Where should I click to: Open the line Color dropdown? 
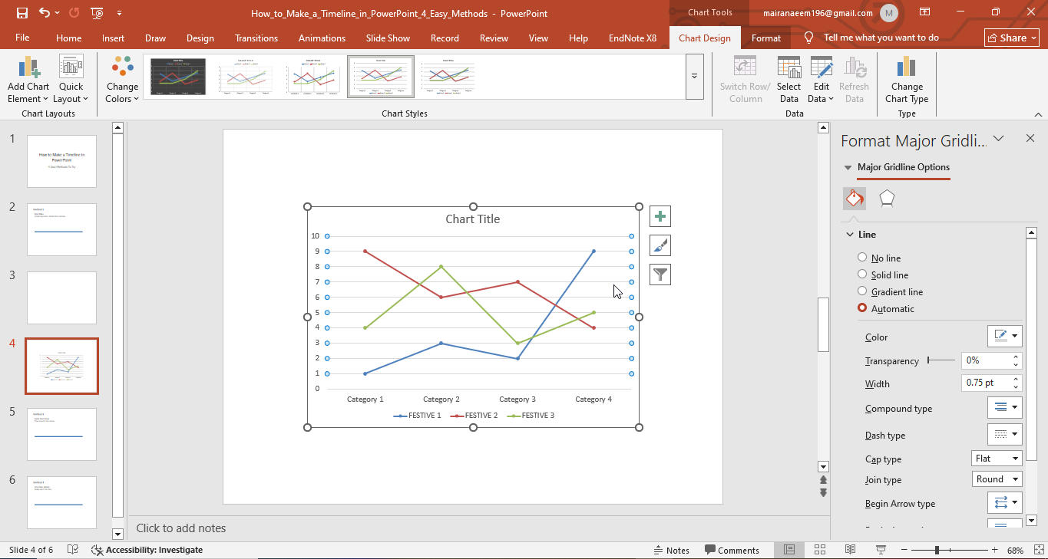[1004, 336]
